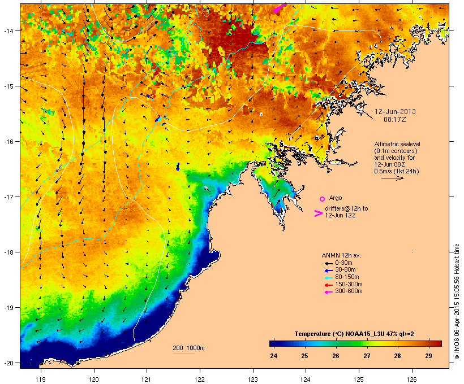Image resolution: width=464 pixels, height=384 pixels.
Task: Click the 'Temperature (°C) NOAA15_L3U' colorbar title
Action: coord(340,334)
